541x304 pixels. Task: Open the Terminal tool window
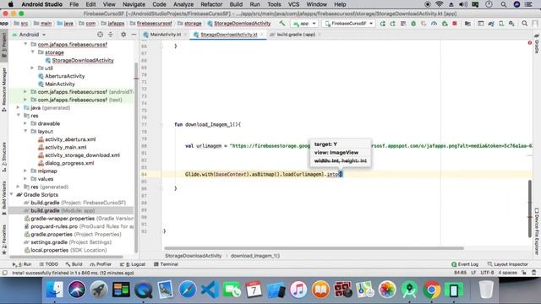[166, 264]
